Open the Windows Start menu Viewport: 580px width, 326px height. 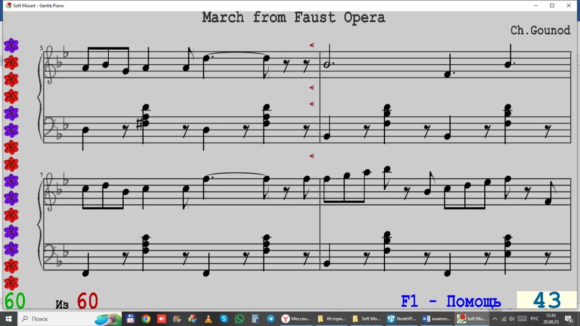pos(8,319)
